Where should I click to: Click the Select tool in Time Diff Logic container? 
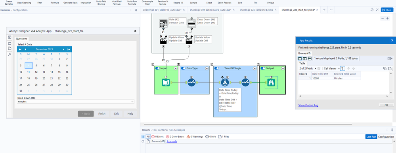tap(245, 82)
